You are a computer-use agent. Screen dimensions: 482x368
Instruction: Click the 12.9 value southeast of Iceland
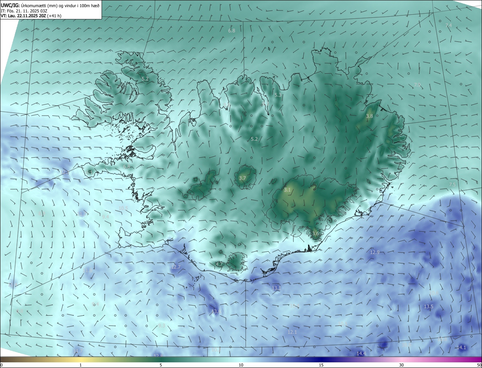375,252
